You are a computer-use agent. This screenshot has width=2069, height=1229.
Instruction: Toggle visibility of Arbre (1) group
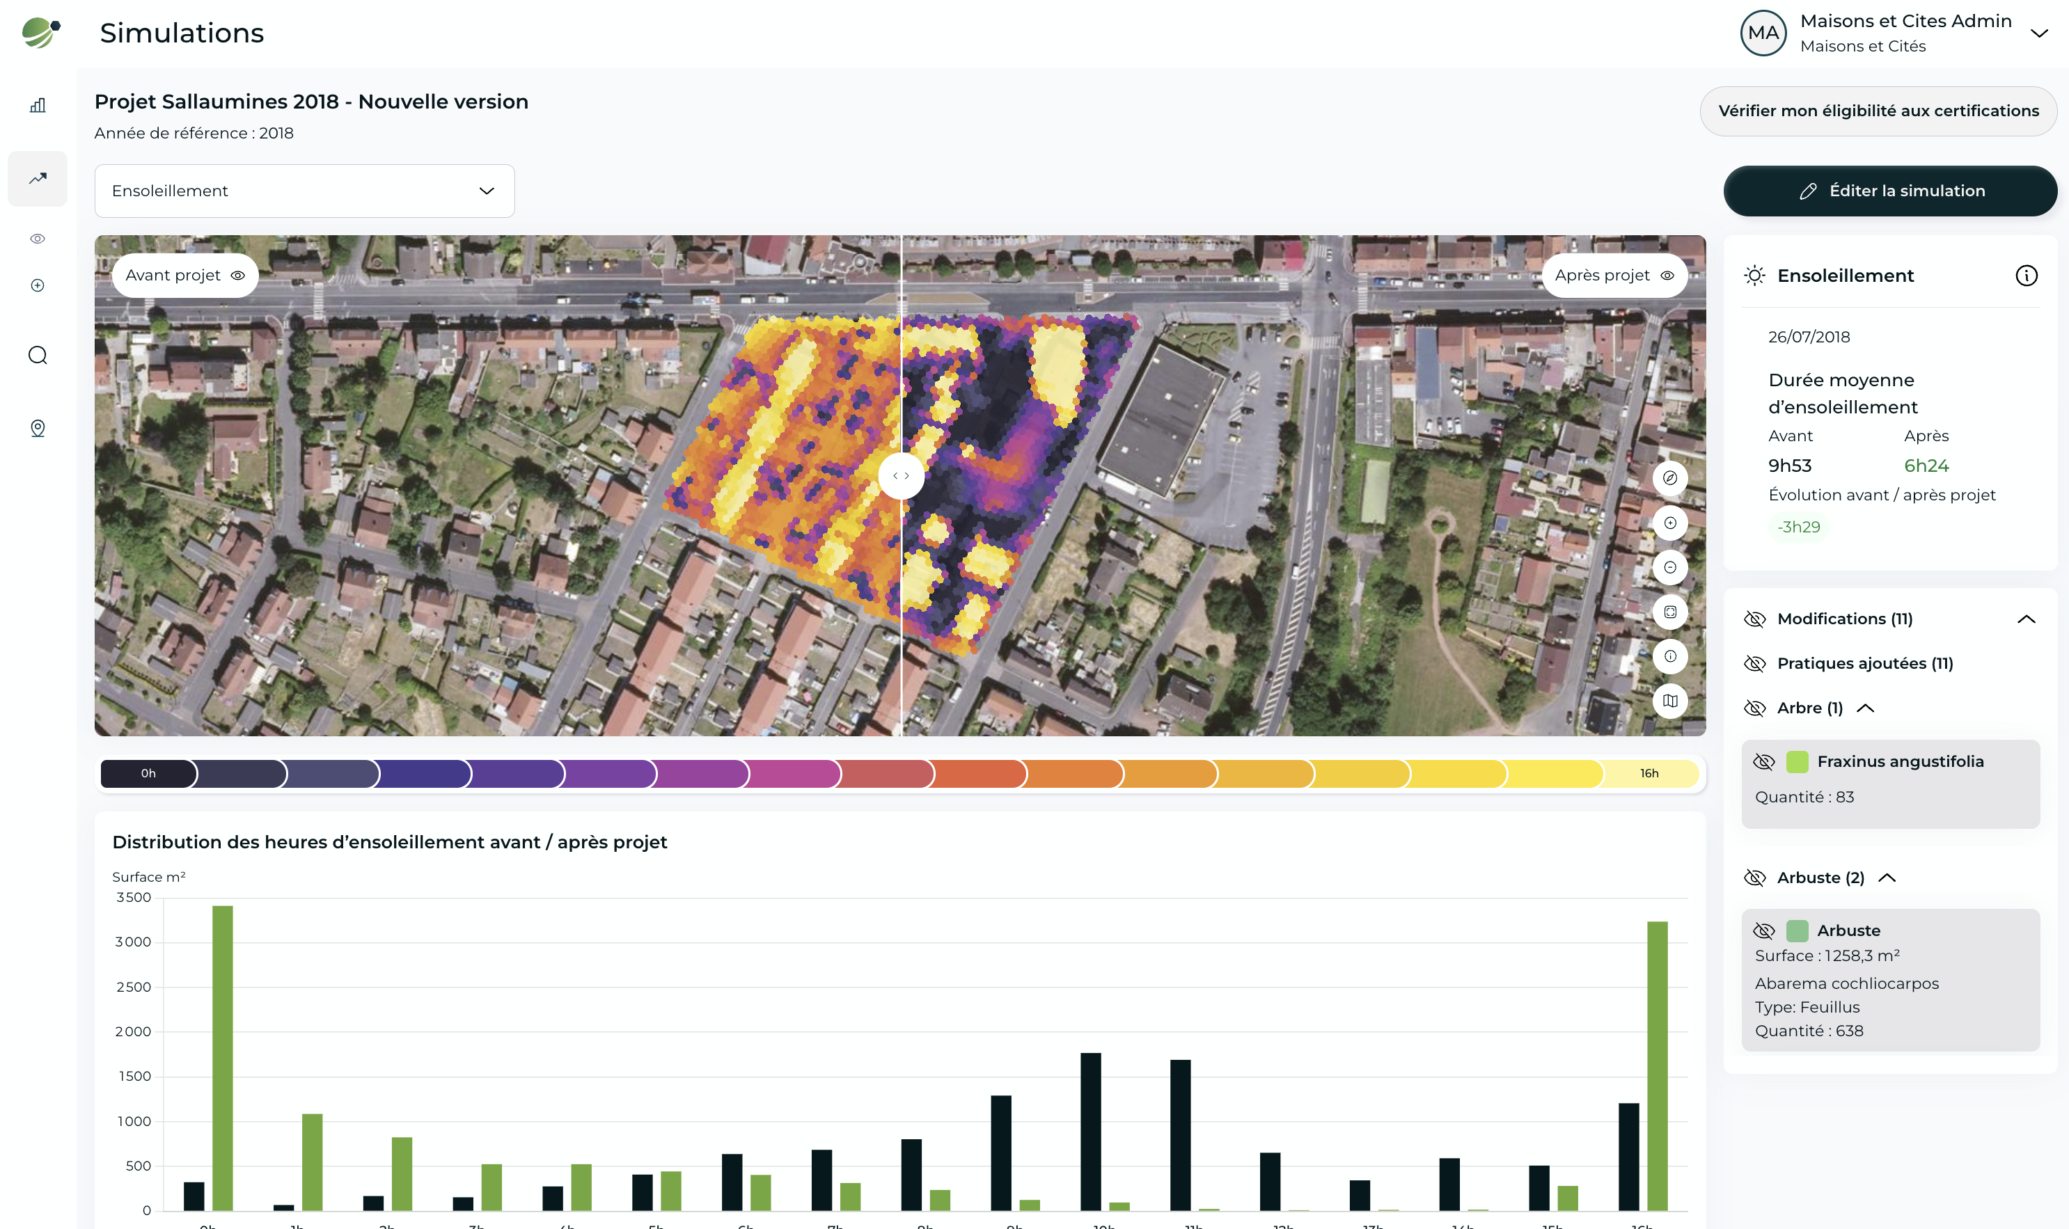[1754, 709]
